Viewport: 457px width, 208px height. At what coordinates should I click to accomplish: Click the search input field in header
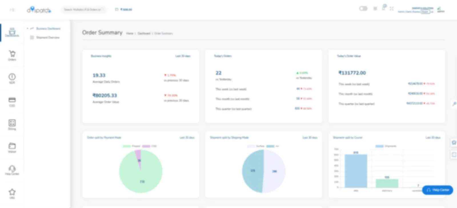(83, 10)
